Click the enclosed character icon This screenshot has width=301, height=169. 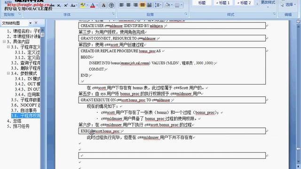click(x=111, y=5)
